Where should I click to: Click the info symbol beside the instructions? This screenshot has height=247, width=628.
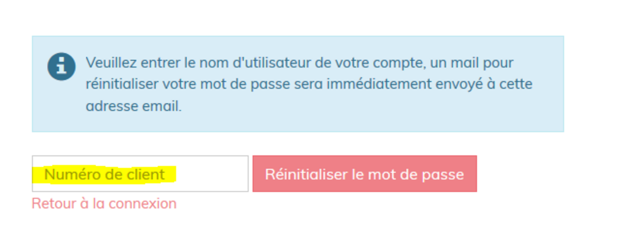(61, 67)
